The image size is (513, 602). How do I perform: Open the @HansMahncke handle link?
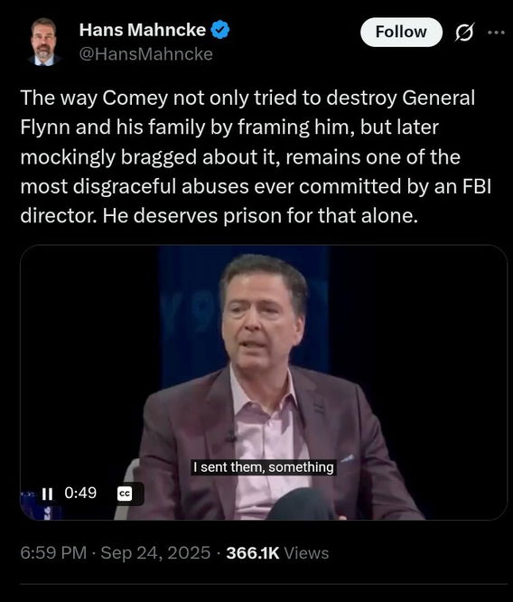pos(145,54)
